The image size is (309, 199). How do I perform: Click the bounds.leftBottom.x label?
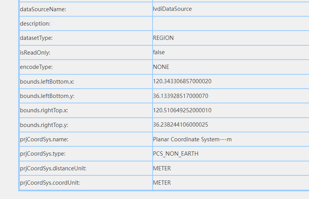point(47,82)
